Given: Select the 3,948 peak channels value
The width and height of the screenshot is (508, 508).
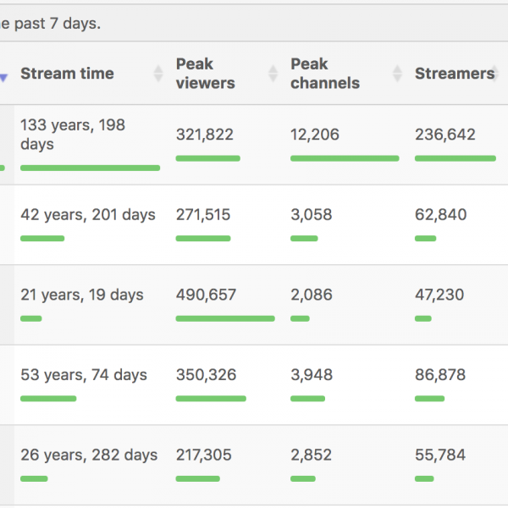Looking at the screenshot, I should coord(312,374).
